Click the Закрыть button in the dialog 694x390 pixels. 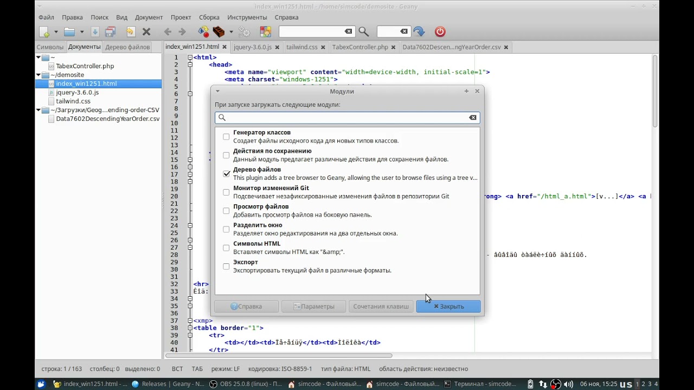pyautogui.click(x=448, y=307)
